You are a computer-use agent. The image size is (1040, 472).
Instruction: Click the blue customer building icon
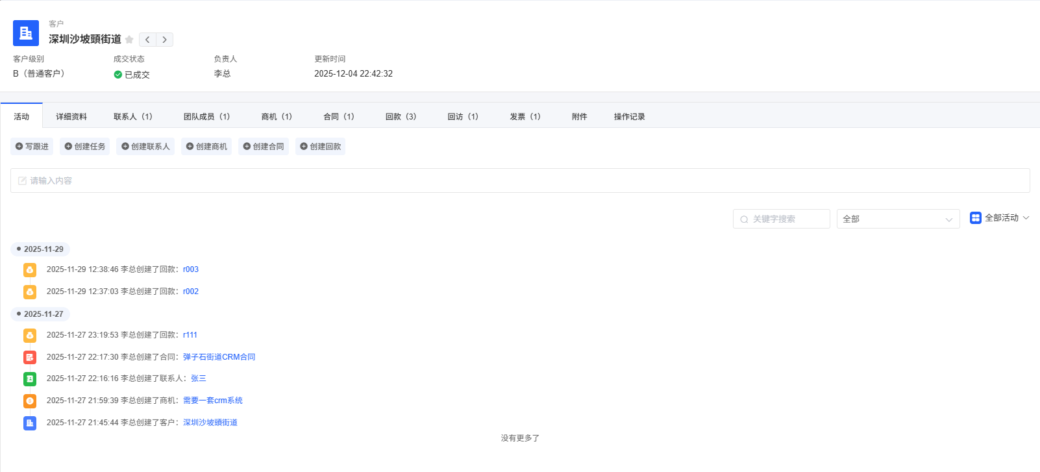tap(26, 33)
